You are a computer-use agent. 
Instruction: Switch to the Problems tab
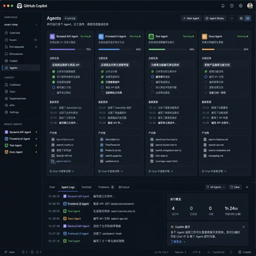106,187
